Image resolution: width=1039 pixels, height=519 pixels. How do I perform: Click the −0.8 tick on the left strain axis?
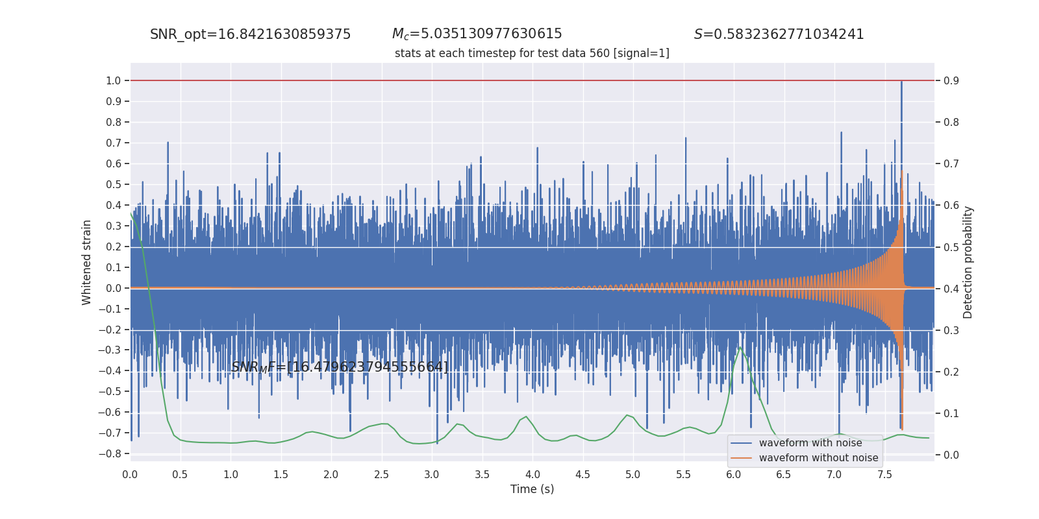tap(110, 453)
